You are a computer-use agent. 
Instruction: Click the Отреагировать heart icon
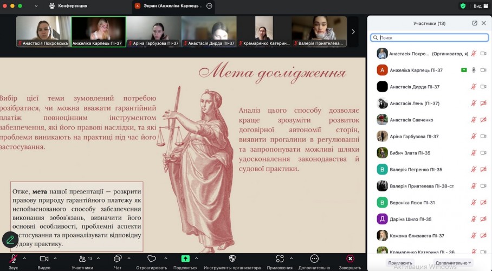click(x=152, y=259)
